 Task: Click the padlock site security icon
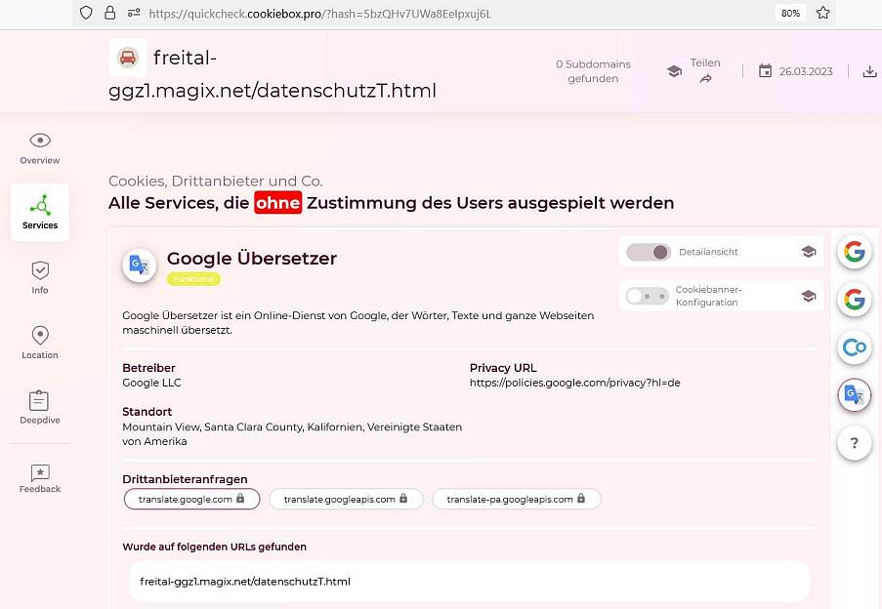coord(110,13)
